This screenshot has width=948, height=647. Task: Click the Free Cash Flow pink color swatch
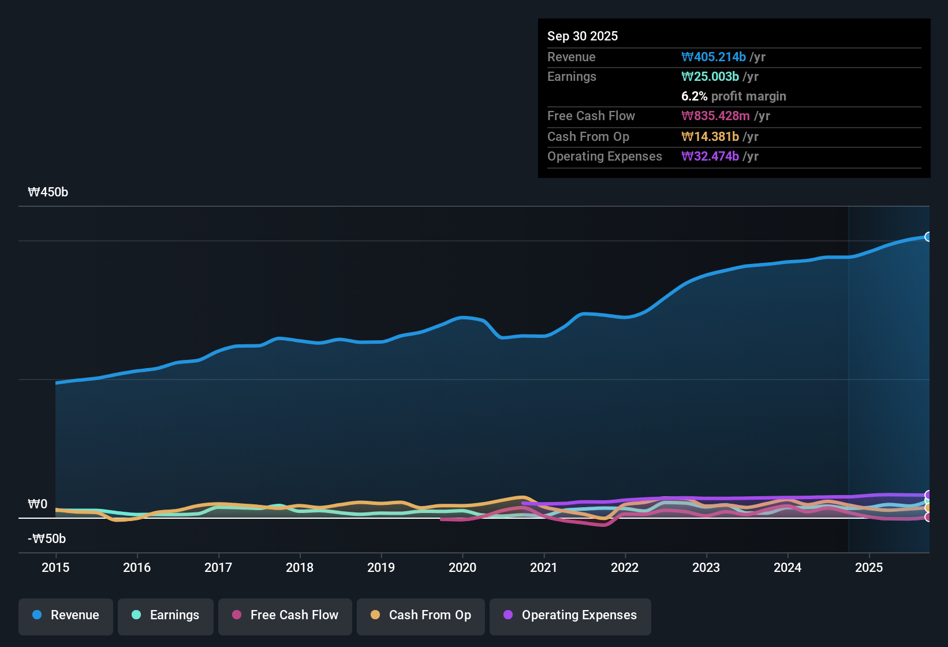pos(236,615)
